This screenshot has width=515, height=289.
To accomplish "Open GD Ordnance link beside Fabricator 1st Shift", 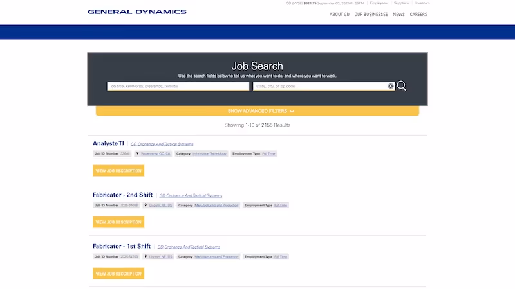I will pos(189,247).
